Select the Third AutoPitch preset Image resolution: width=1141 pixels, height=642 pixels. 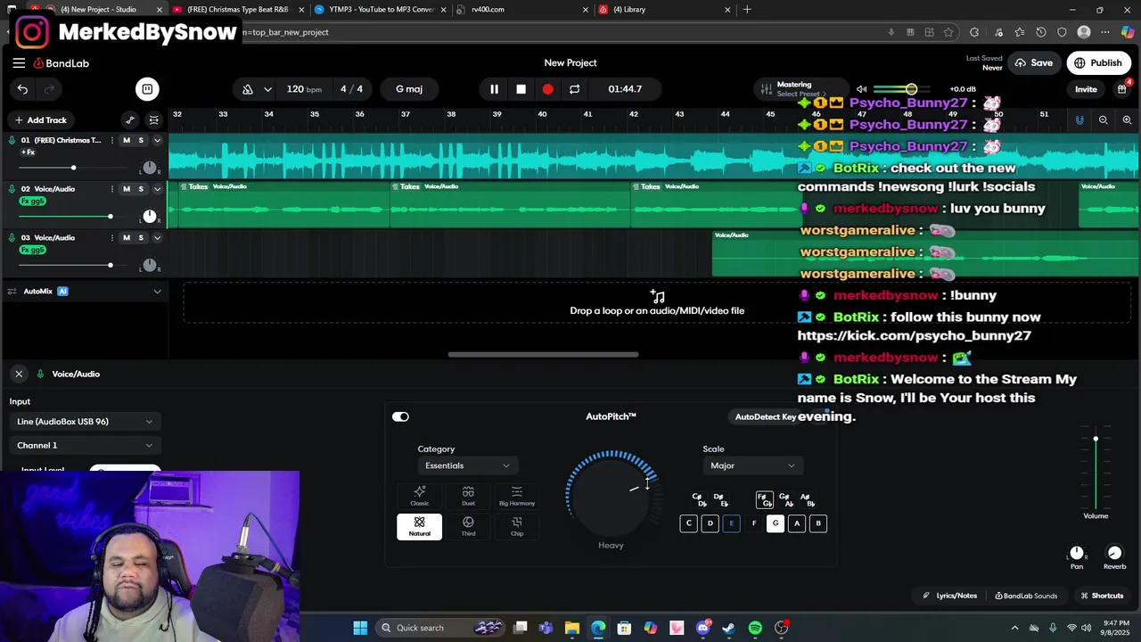[468, 527]
